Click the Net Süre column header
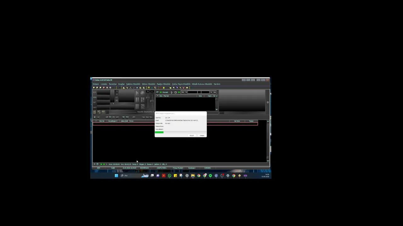Viewport: 403px width, 226px height. [x=237, y=121]
